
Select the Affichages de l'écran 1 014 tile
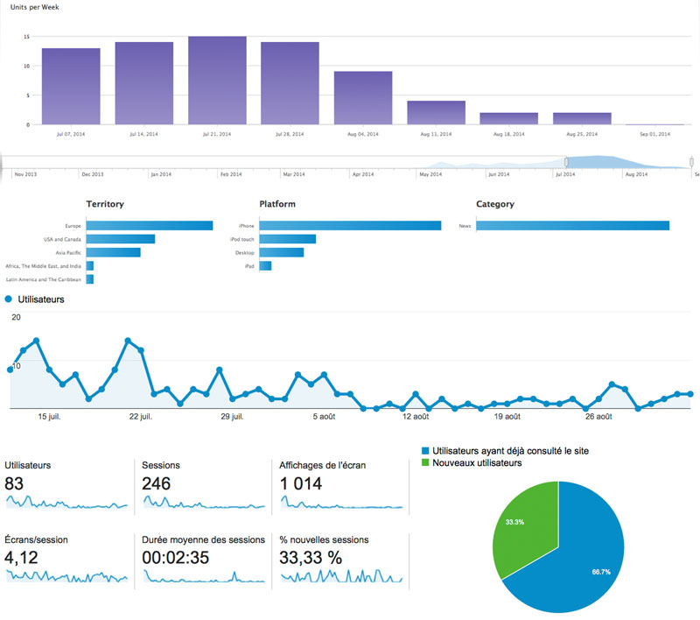point(341,487)
